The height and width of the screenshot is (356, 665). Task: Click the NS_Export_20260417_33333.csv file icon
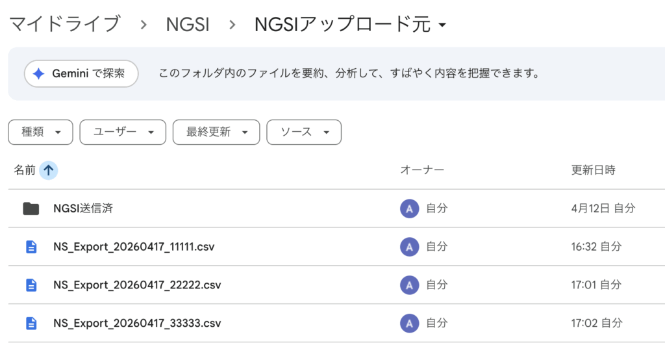click(31, 323)
